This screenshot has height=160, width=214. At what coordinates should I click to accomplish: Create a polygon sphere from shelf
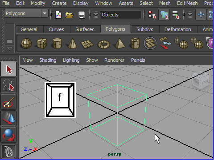[x=26, y=44]
